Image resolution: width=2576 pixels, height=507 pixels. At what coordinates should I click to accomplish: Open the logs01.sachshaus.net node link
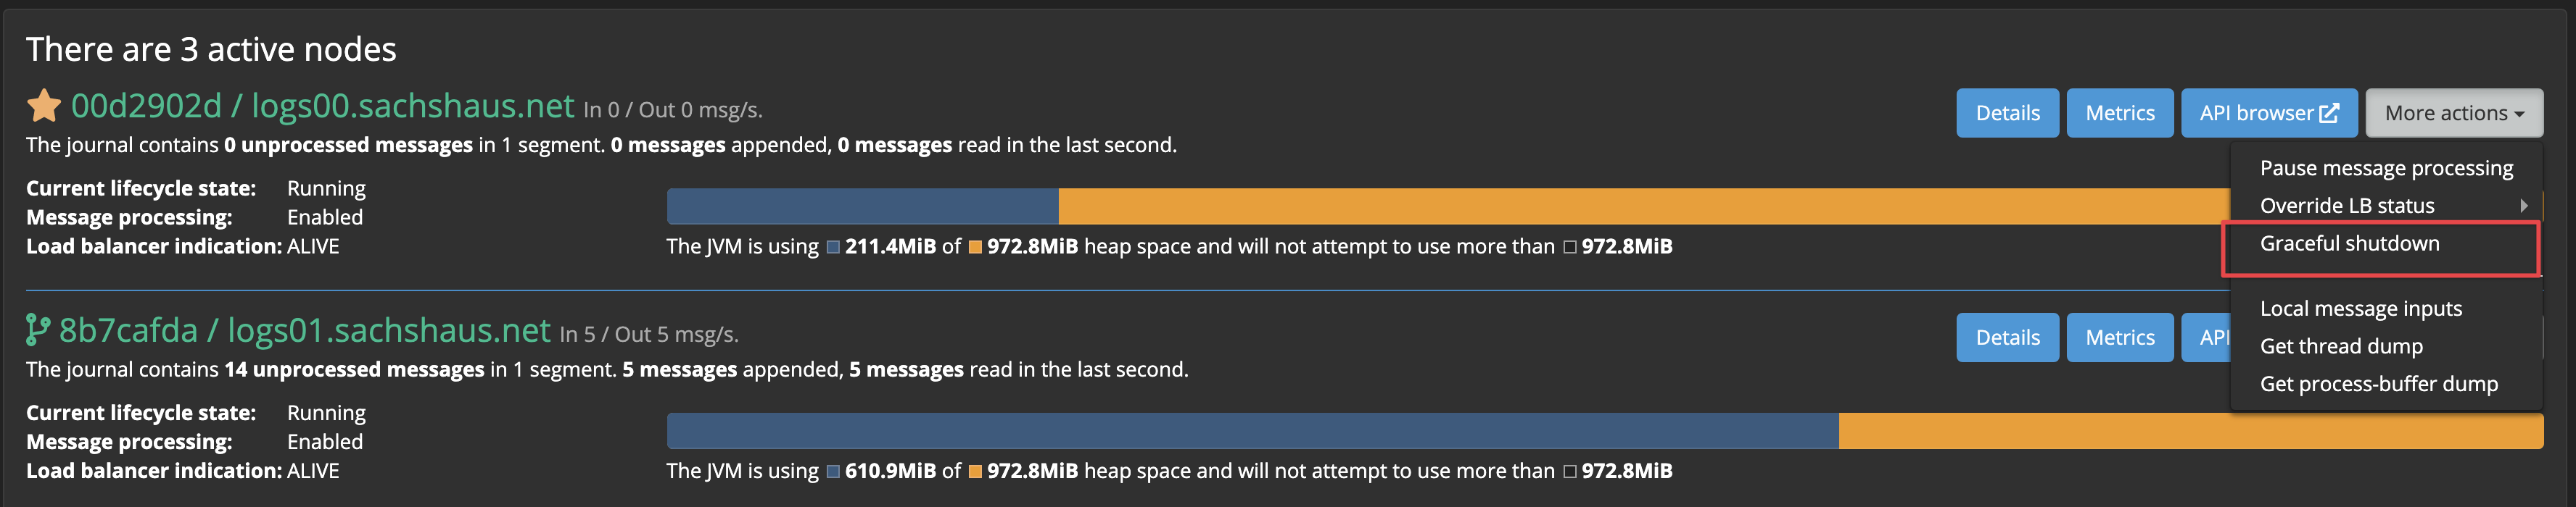[390, 330]
